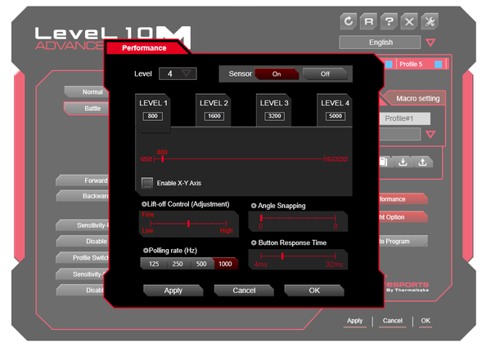Select the LEVEL 4 DPI tab
The height and width of the screenshot is (347, 491).
click(335, 110)
